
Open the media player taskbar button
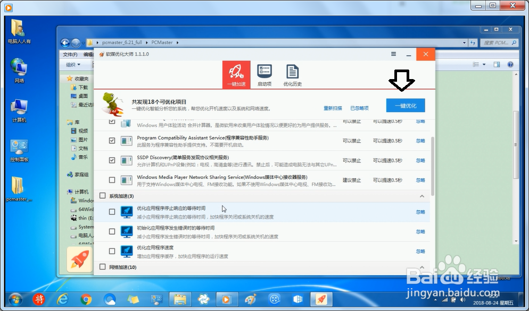click(227, 299)
